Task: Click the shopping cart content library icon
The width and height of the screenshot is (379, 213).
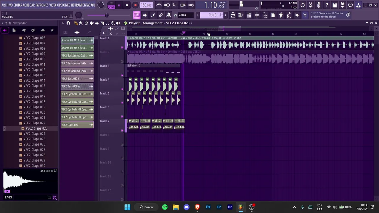Action: 305,15
